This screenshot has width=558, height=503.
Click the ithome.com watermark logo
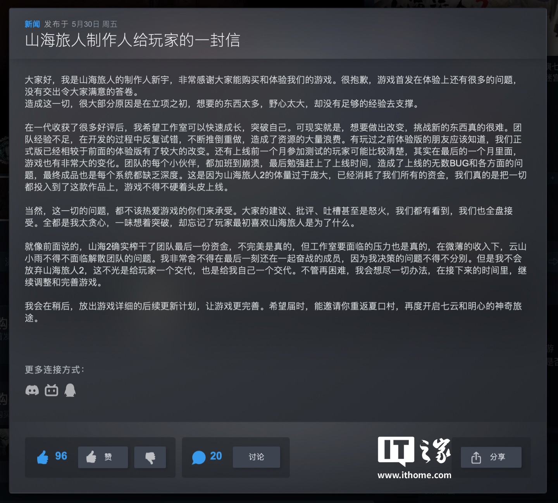click(x=414, y=458)
